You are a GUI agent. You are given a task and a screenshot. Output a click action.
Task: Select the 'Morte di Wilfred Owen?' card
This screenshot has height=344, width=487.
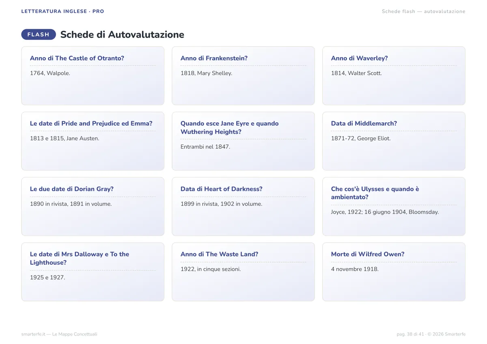394,272
